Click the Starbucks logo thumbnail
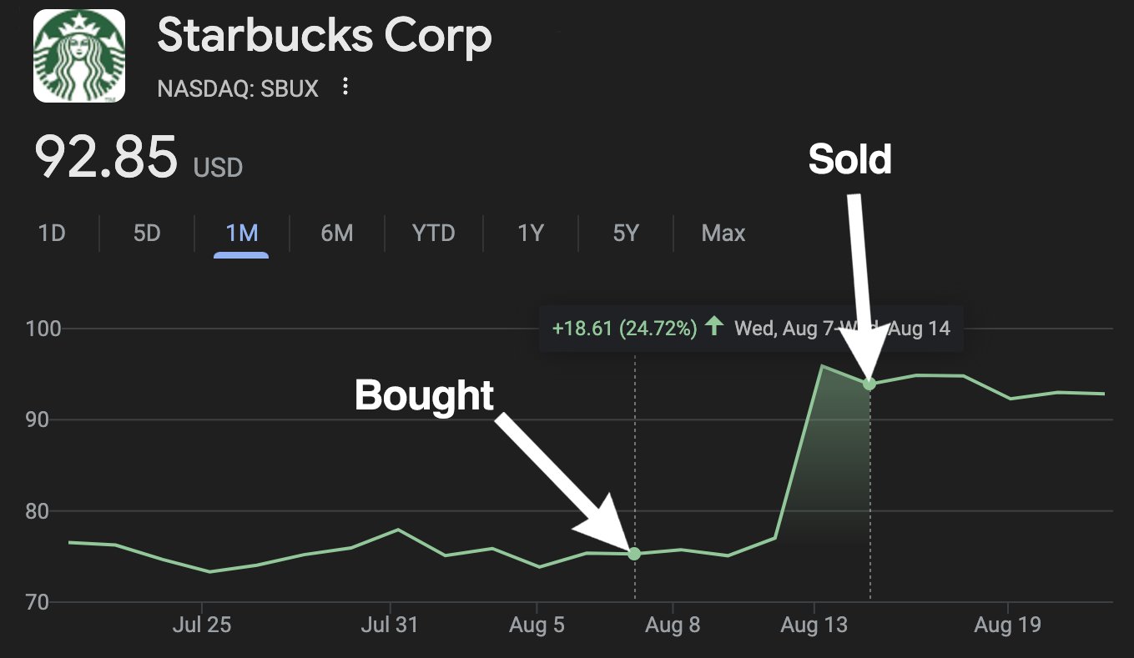This screenshot has height=658, width=1134. pos(79,57)
